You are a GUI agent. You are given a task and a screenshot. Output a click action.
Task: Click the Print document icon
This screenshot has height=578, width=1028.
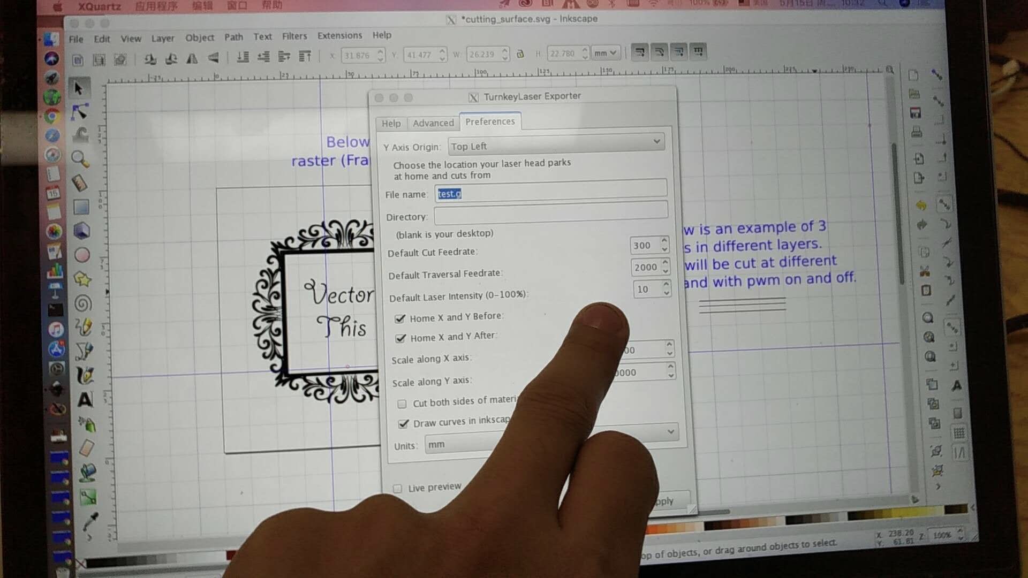tap(917, 132)
